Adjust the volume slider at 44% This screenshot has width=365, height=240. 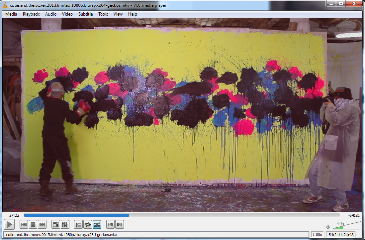pyautogui.click(x=347, y=225)
